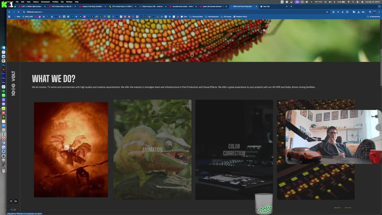
Task: Bookmark this page with the star icon
Action: click(x=327, y=12)
